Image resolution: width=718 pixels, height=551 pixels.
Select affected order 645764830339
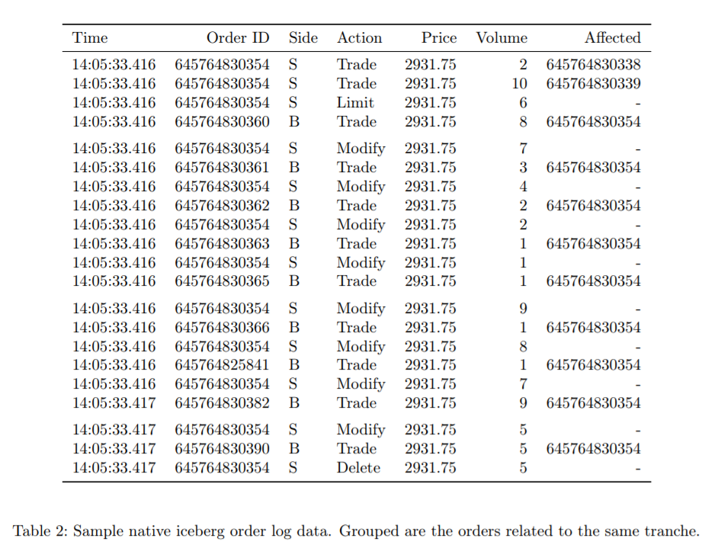point(593,84)
